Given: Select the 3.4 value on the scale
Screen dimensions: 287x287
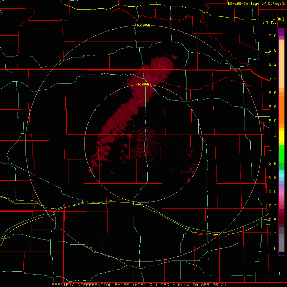Looking at the screenshot, I should (273, 149).
